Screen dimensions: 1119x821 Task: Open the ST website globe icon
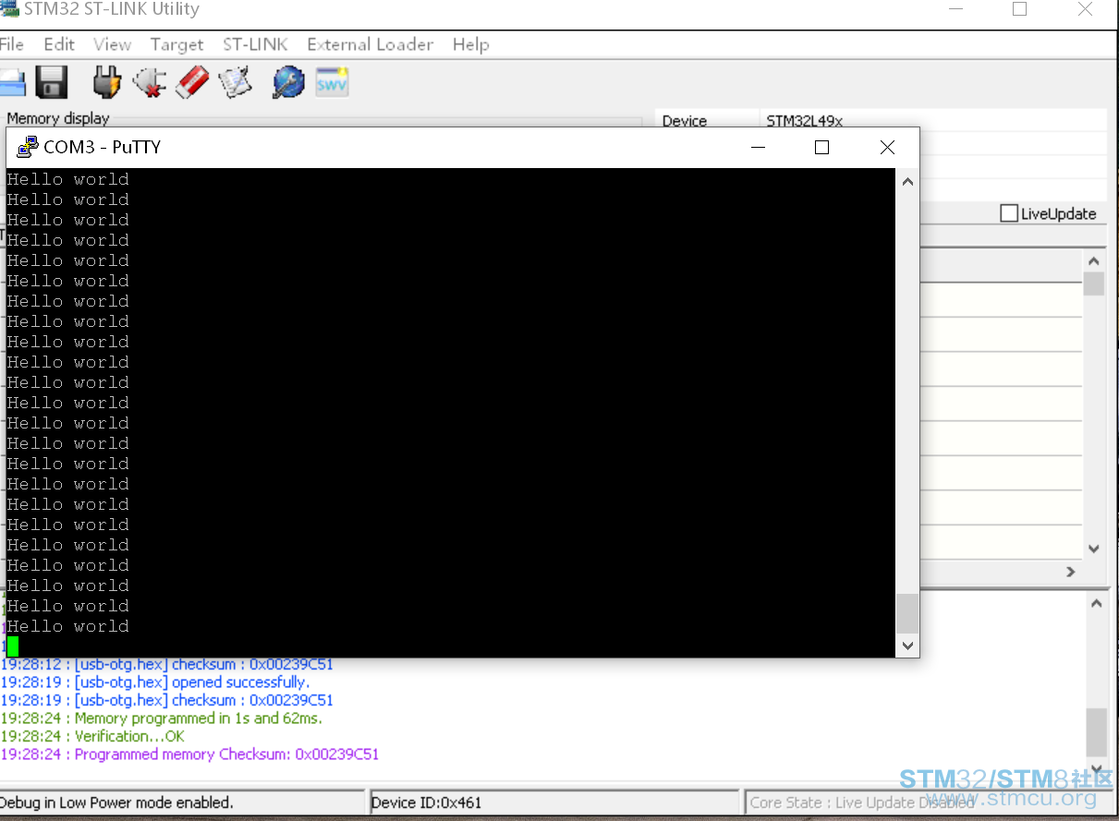point(288,83)
